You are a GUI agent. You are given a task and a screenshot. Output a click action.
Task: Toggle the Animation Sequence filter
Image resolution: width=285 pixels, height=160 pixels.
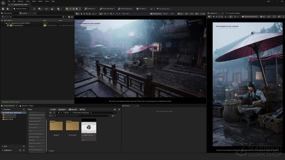tap(37, 134)
